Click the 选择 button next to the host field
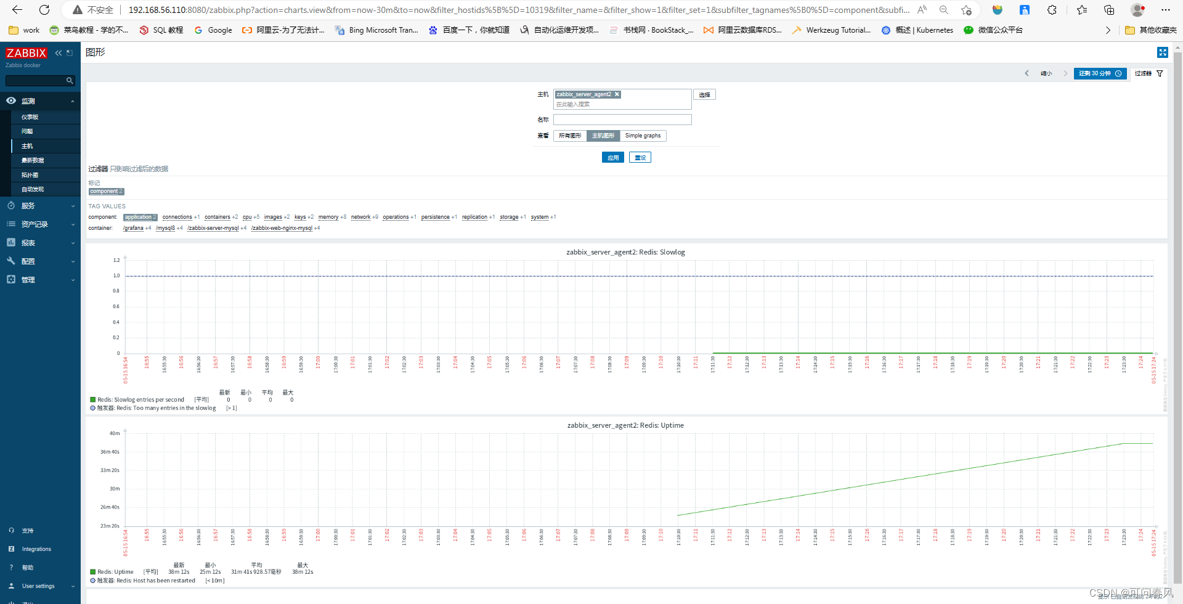The height and width of the screenshot is (604, 1183). (704, 94)
